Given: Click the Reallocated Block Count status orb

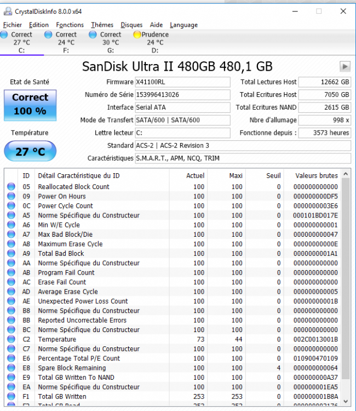Looking at the screenshot, I should point(11,187).
